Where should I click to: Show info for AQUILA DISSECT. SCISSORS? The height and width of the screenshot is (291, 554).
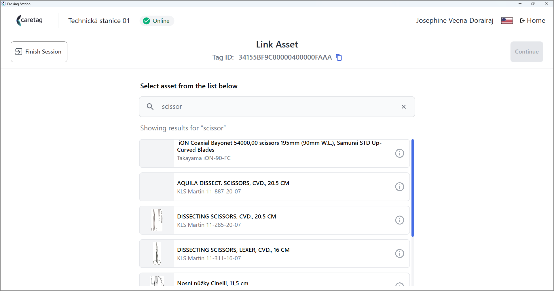click(399, 187)
